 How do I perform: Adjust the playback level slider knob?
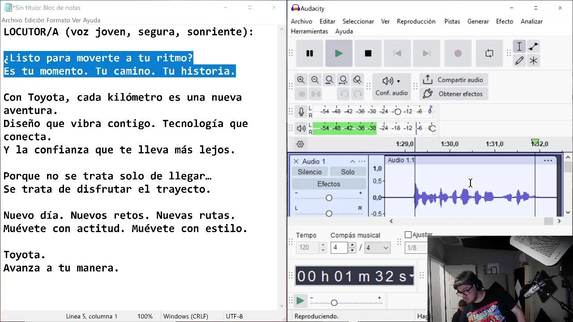pos(432,128)
